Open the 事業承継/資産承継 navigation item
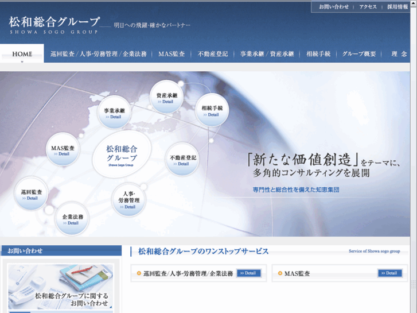 pos(267,54)
